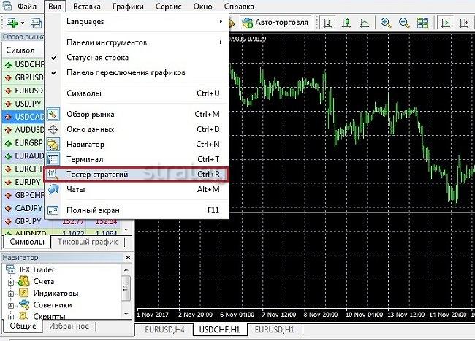475x341 pixels.
Task: Click the Индикаторы icon in Navigator tree
Action: coord(23,293)
